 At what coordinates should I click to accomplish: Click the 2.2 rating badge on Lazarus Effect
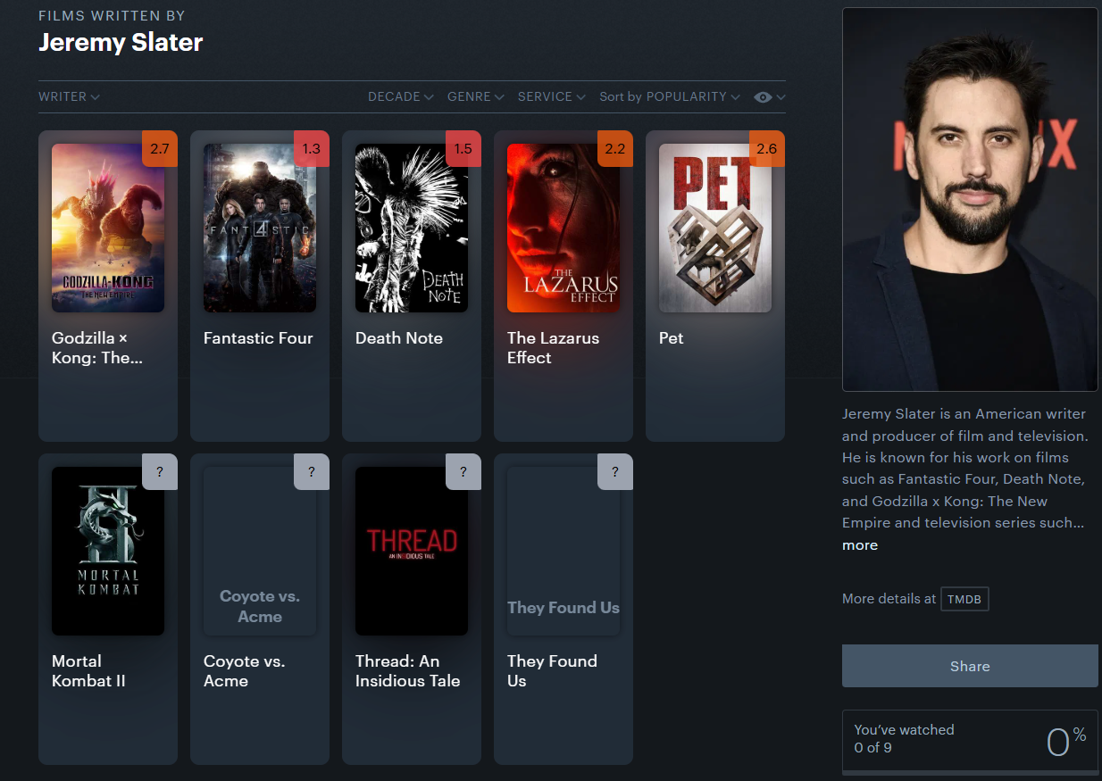[x=615, y=149]
